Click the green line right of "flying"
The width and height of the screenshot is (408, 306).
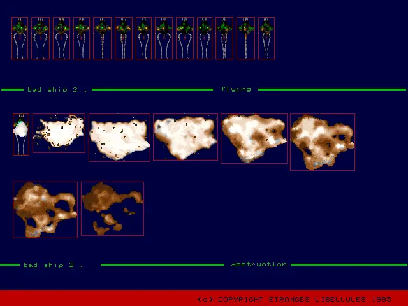pyautogui.click(x=331, y=89)
